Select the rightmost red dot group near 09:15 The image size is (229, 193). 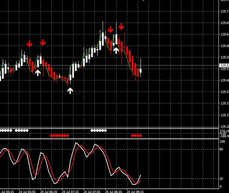(136, 136)
